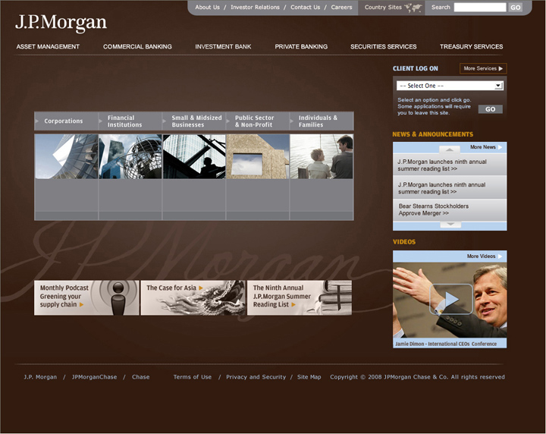Click the About Us link
Image resolution: width=546 pixels, height=434 pixels.
tap(208, 8)
